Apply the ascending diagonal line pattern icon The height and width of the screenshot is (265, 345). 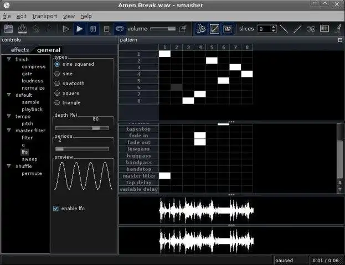coord(297,29)
